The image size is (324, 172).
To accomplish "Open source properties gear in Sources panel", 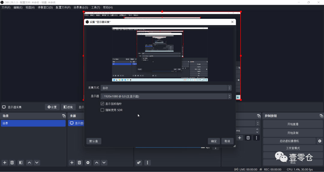I will point(88,162).
